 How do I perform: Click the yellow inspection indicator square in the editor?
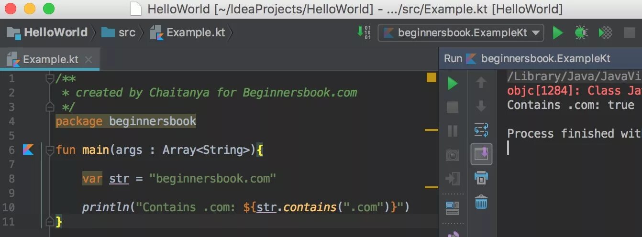pyautogui.click(x=432, y=77)
